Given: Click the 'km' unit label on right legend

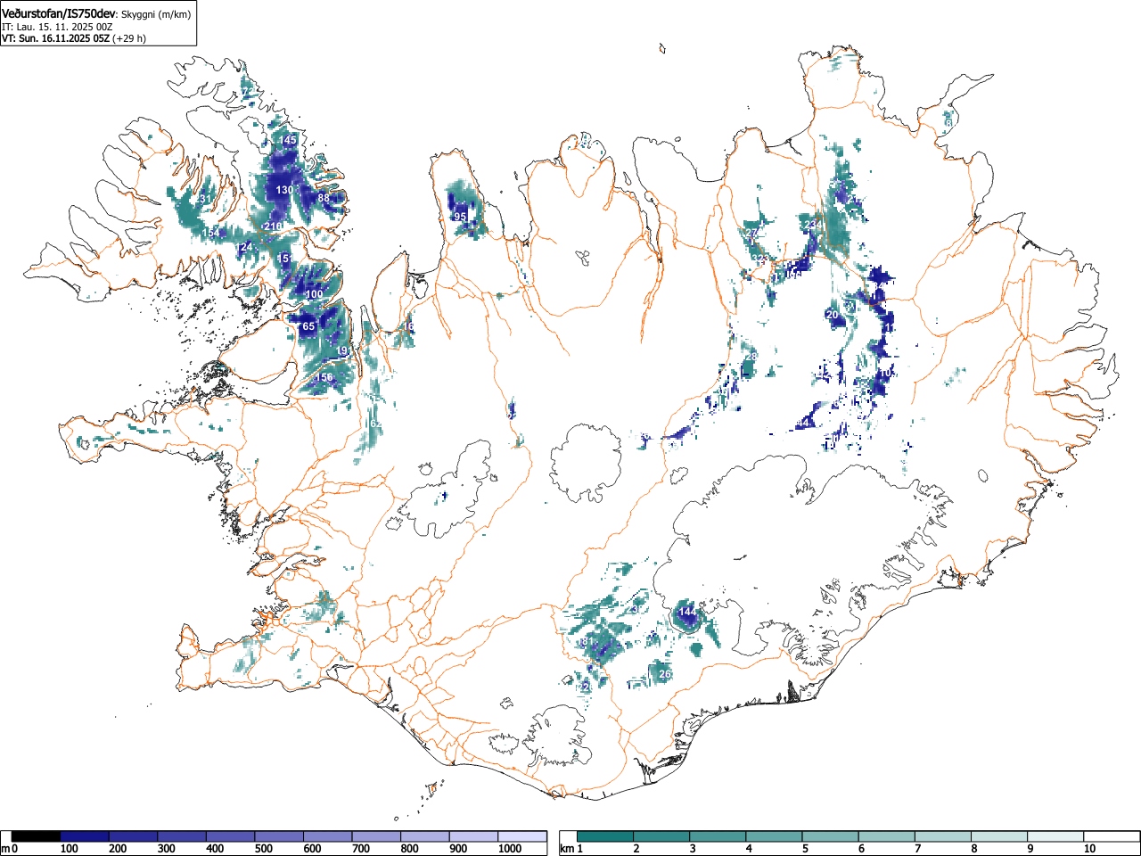Looking at the screenshot, I should 566,849.
